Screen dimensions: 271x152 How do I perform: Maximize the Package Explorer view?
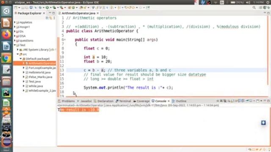(x=54, y=13)
